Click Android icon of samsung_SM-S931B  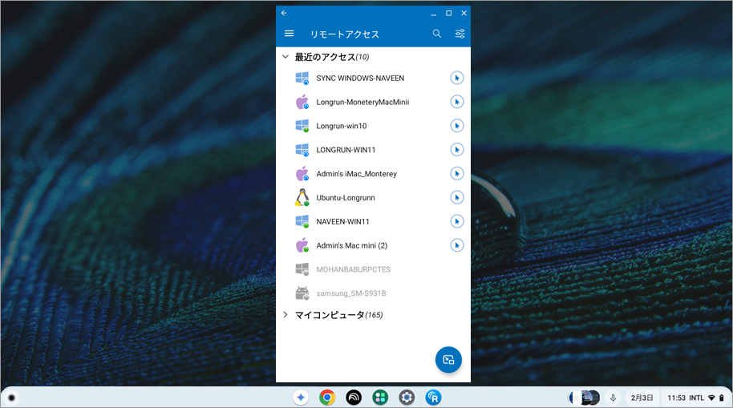(302, 293)
